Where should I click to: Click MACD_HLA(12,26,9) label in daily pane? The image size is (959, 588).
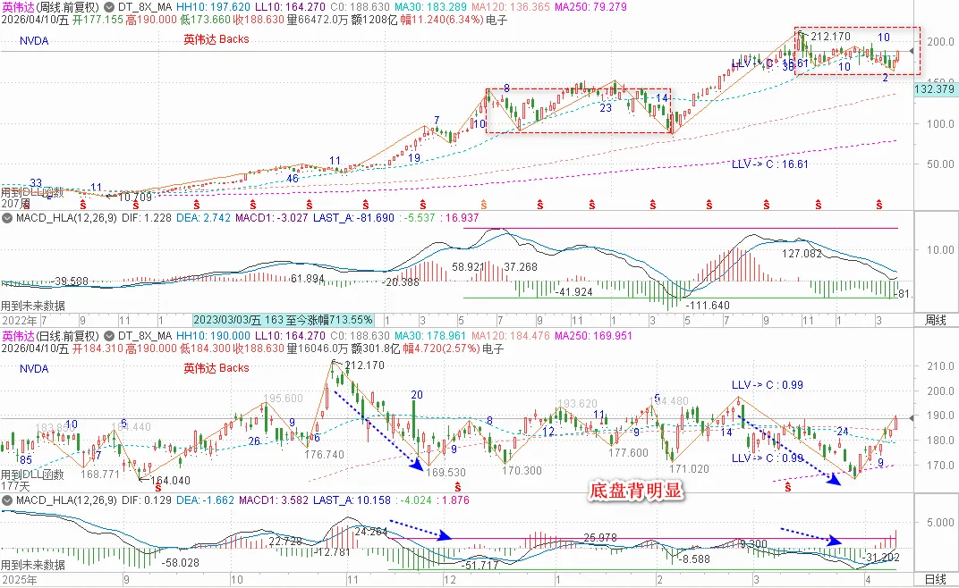click(x=66, y=500)
